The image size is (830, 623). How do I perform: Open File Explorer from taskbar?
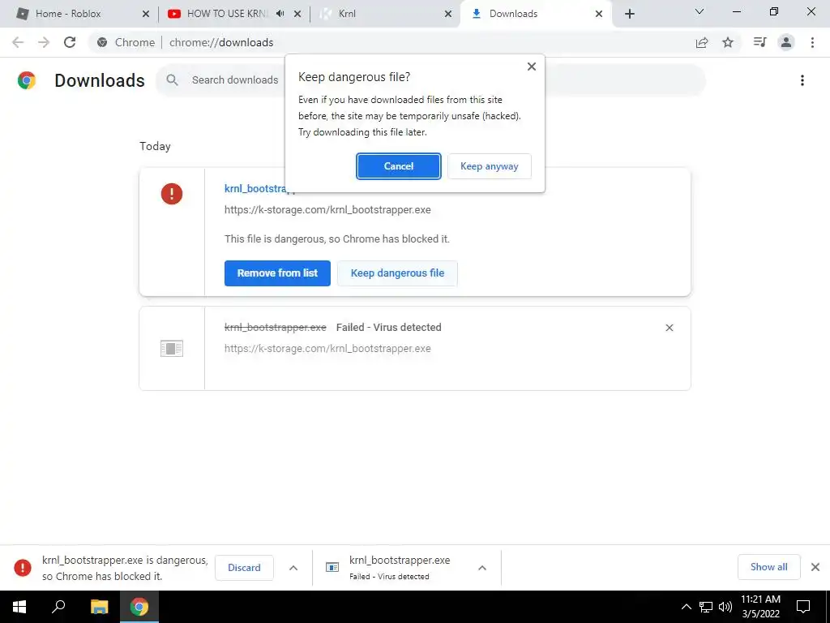click(99, 607)
